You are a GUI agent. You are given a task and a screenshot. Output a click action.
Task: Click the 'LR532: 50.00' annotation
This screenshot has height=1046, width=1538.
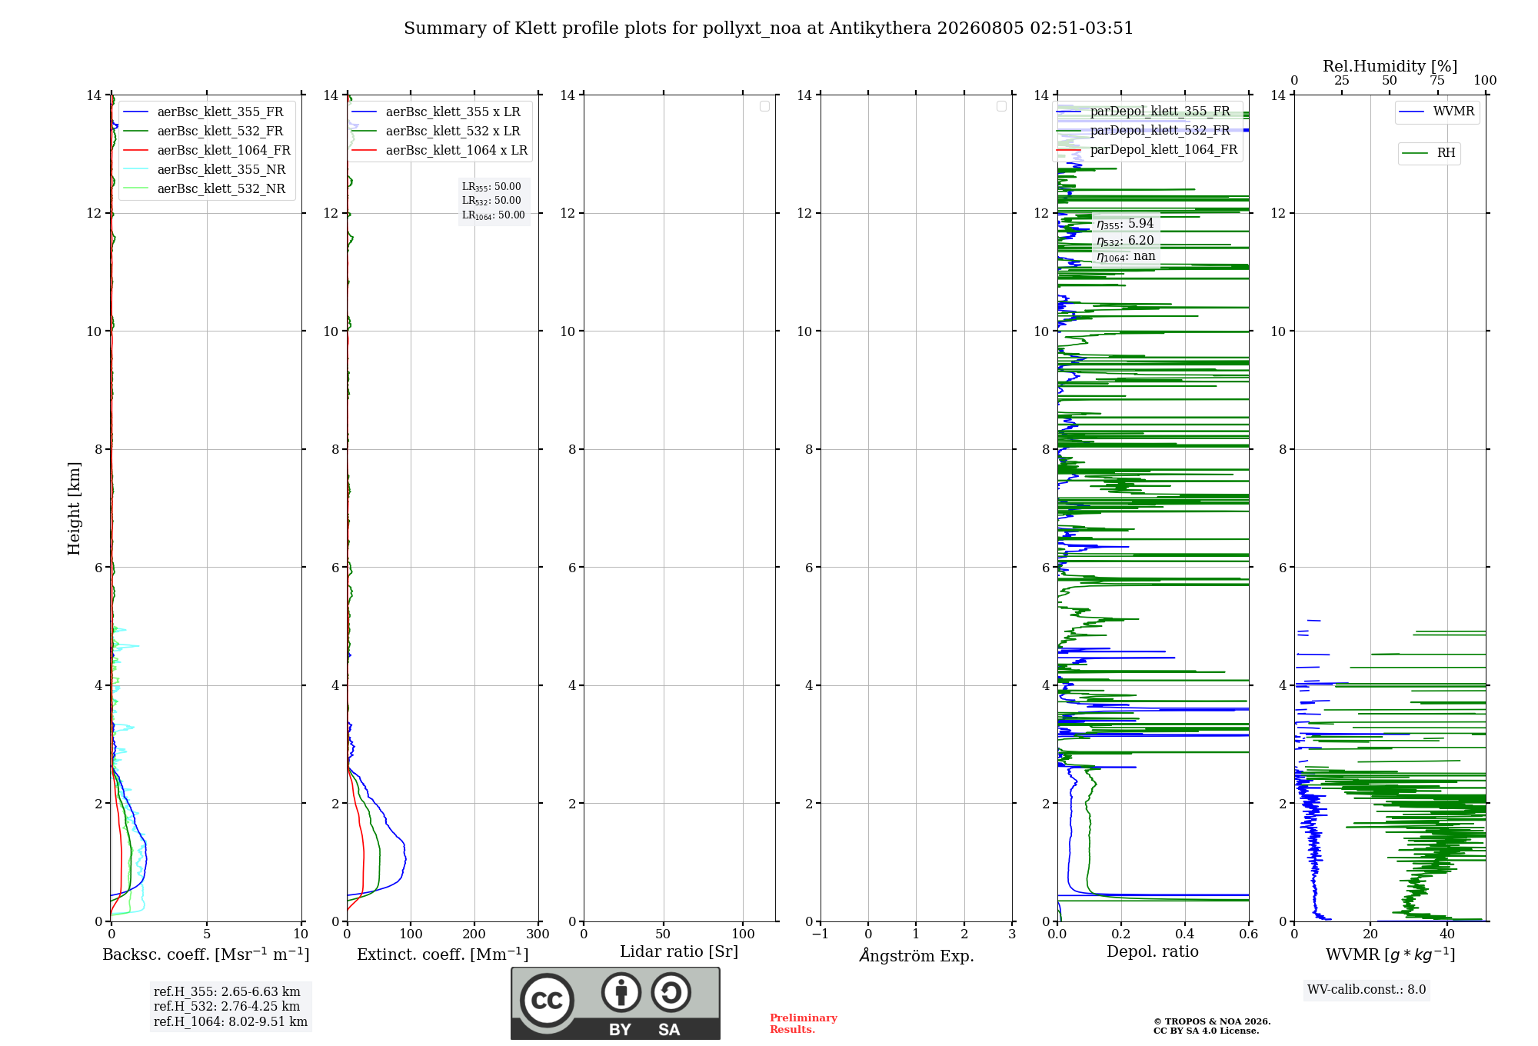coord(491,201)
